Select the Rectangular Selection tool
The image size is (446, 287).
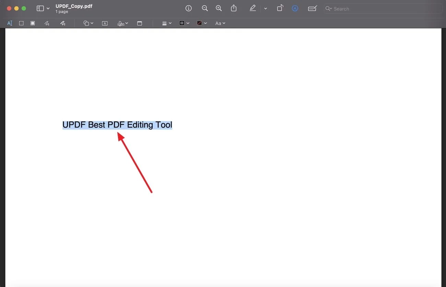click(21, 23)
